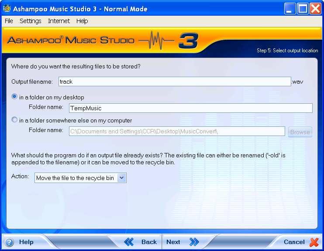The height and width of the screenshot is (251, 324).
Task: Click the red X cancel icon
Action: [x=314, y=242]
